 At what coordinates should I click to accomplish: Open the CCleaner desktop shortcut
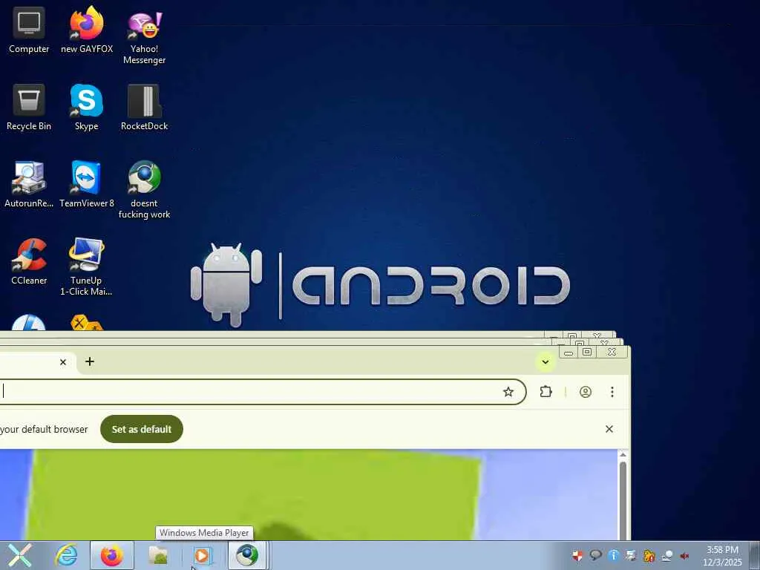pos(29,262)
